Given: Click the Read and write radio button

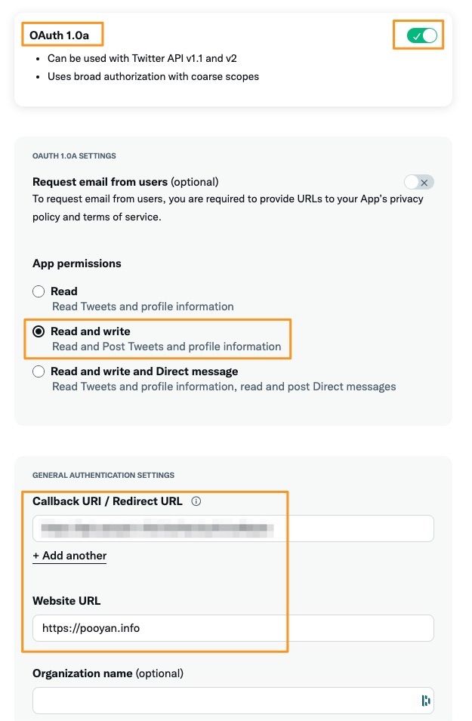Looking at the screenshot, I should pos(39,331).
